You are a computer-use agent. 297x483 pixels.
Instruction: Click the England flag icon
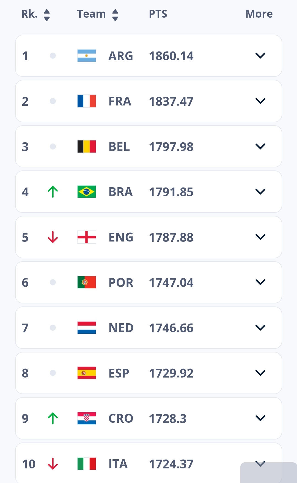pyautogui.click(x=87, y=237)
